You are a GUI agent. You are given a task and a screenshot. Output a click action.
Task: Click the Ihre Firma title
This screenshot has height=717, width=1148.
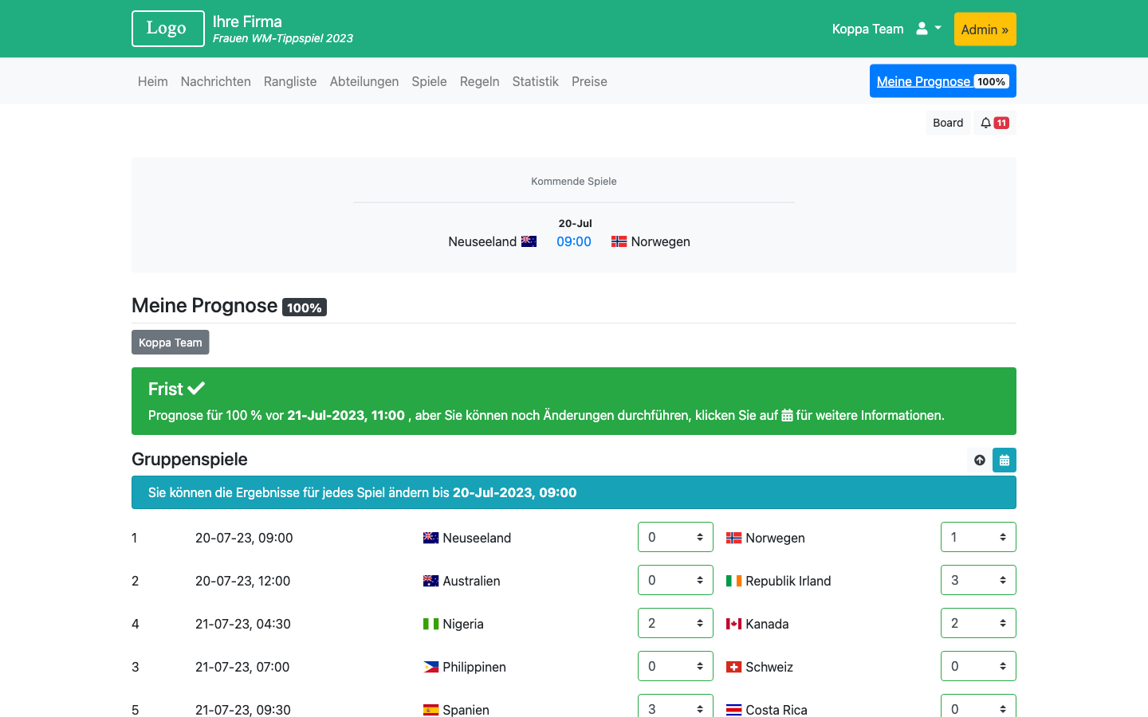tap(247, 22)
